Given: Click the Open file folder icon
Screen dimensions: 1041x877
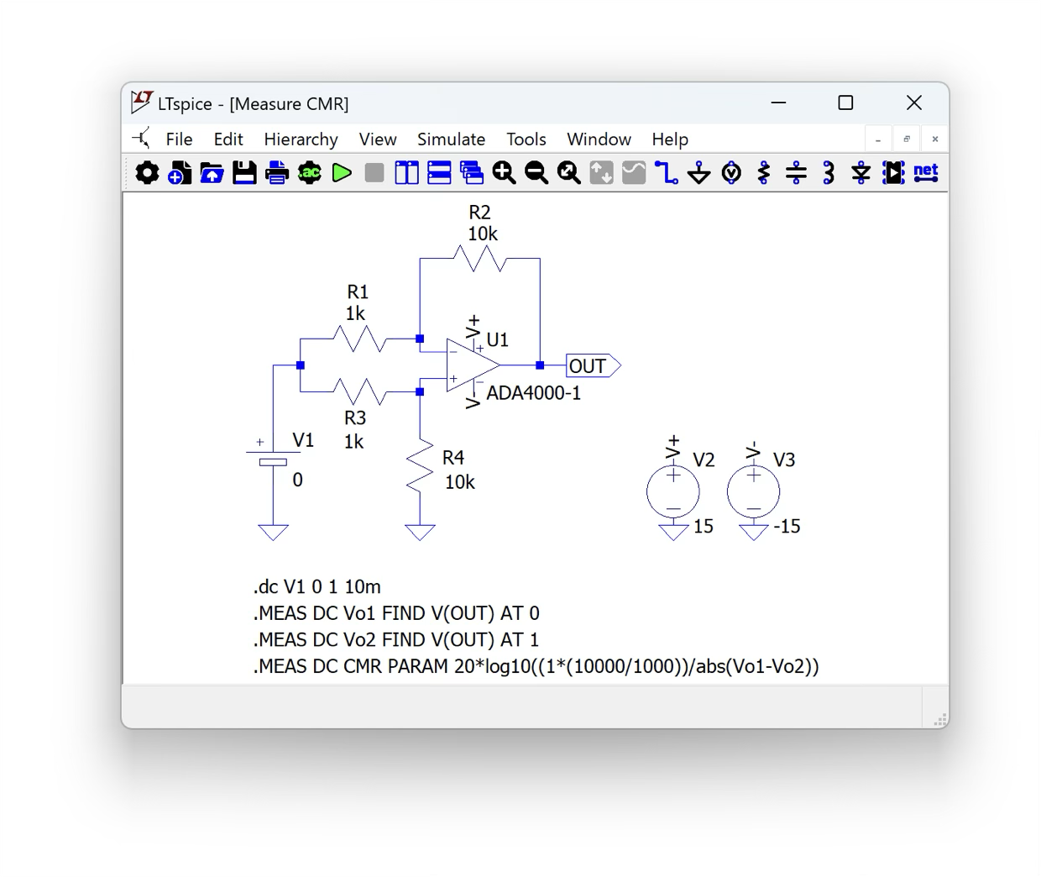Looking at the screenshot, I should (212, 173).
